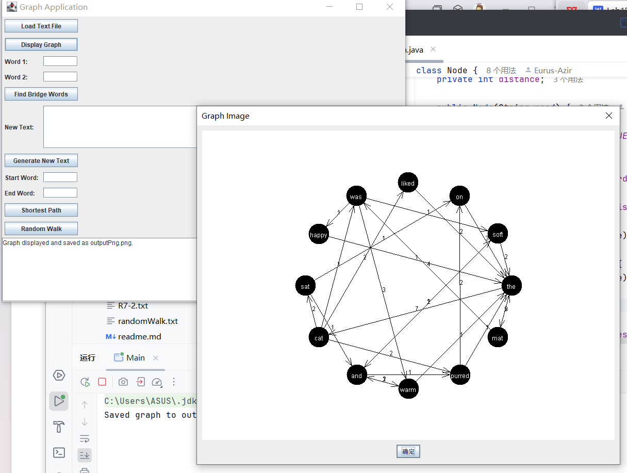Click the camera thread dump icon

coord(123,382)
